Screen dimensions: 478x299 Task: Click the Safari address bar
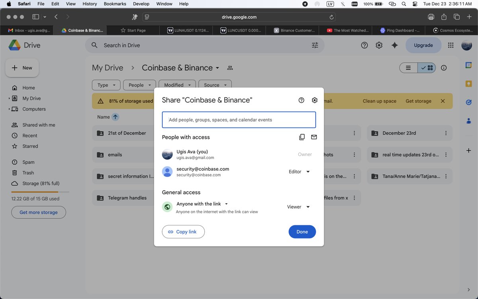(x=239, y=17)
